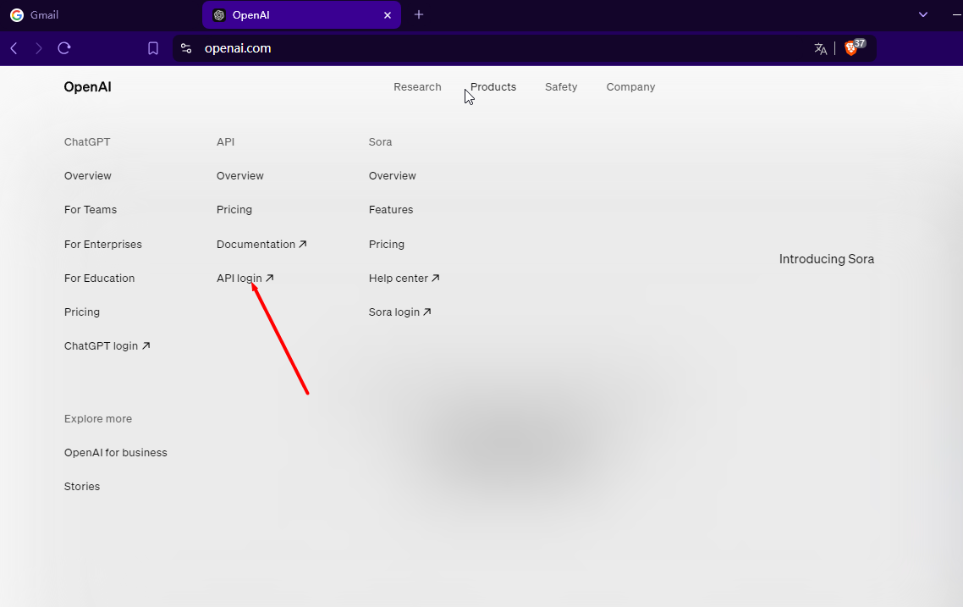Image resolution: width=963 pixels, height=607 pixels.
Task: Click the API column heading
Action: tap(225, 142)
